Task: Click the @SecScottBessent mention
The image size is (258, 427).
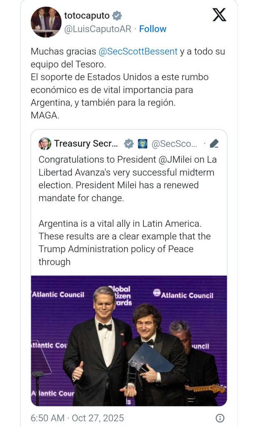Action: tap(138, 52)
